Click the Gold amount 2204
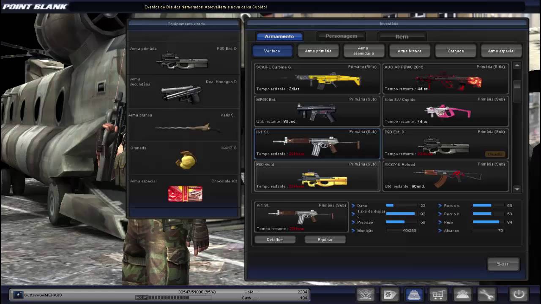This screenshot has width=541, height=304. pyautogui.click(x=302, y=292)
